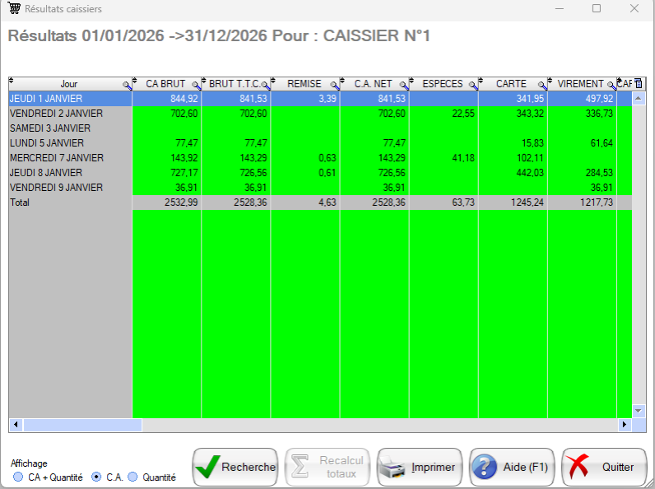
Task: Click the sort arrows icon on Jour column
Action: 12,80
